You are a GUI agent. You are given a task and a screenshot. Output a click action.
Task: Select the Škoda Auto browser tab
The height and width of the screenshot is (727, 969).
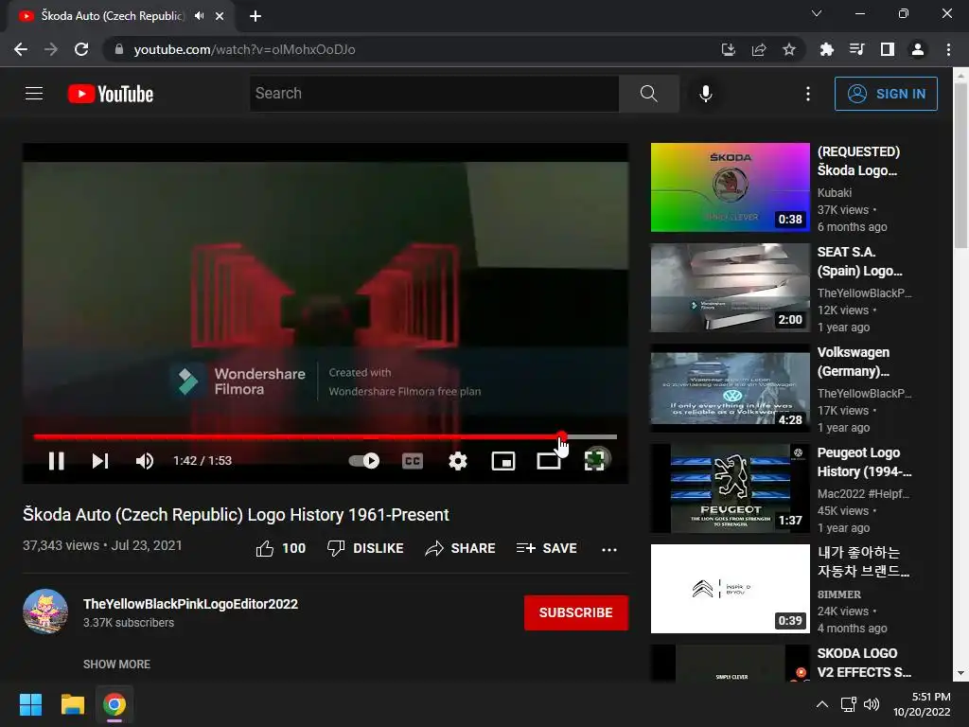click(114, 16)
